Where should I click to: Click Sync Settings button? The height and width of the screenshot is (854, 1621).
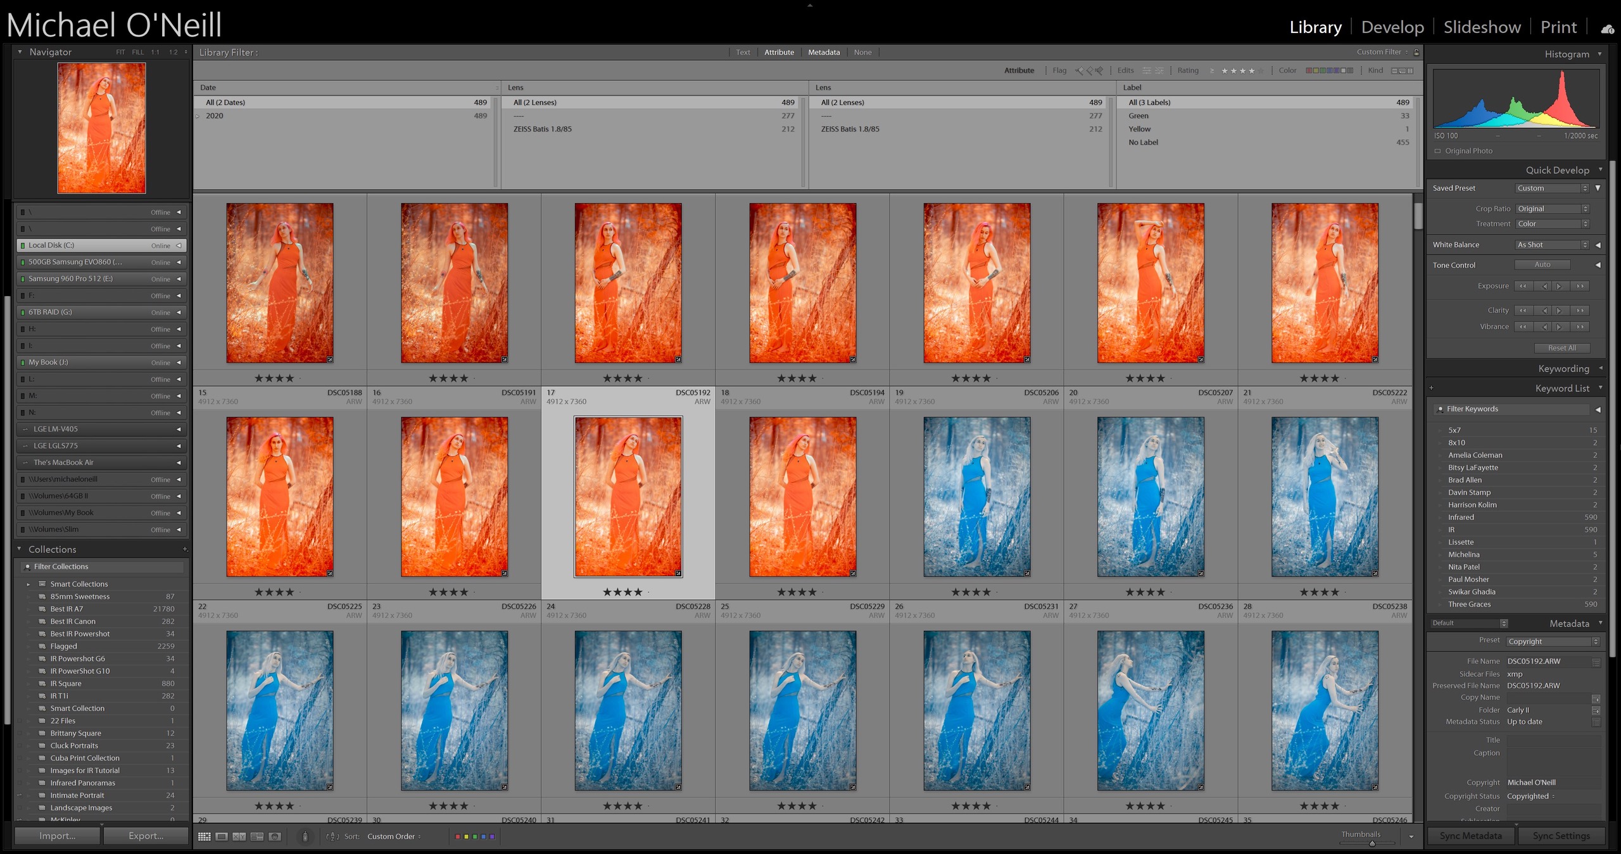click(x=1561, y=836)
